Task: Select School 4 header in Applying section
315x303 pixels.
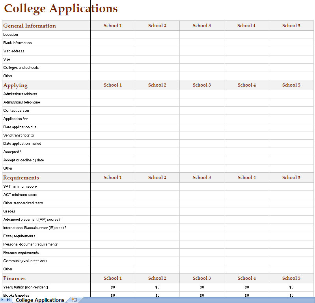Action: [x=247, y=85]
